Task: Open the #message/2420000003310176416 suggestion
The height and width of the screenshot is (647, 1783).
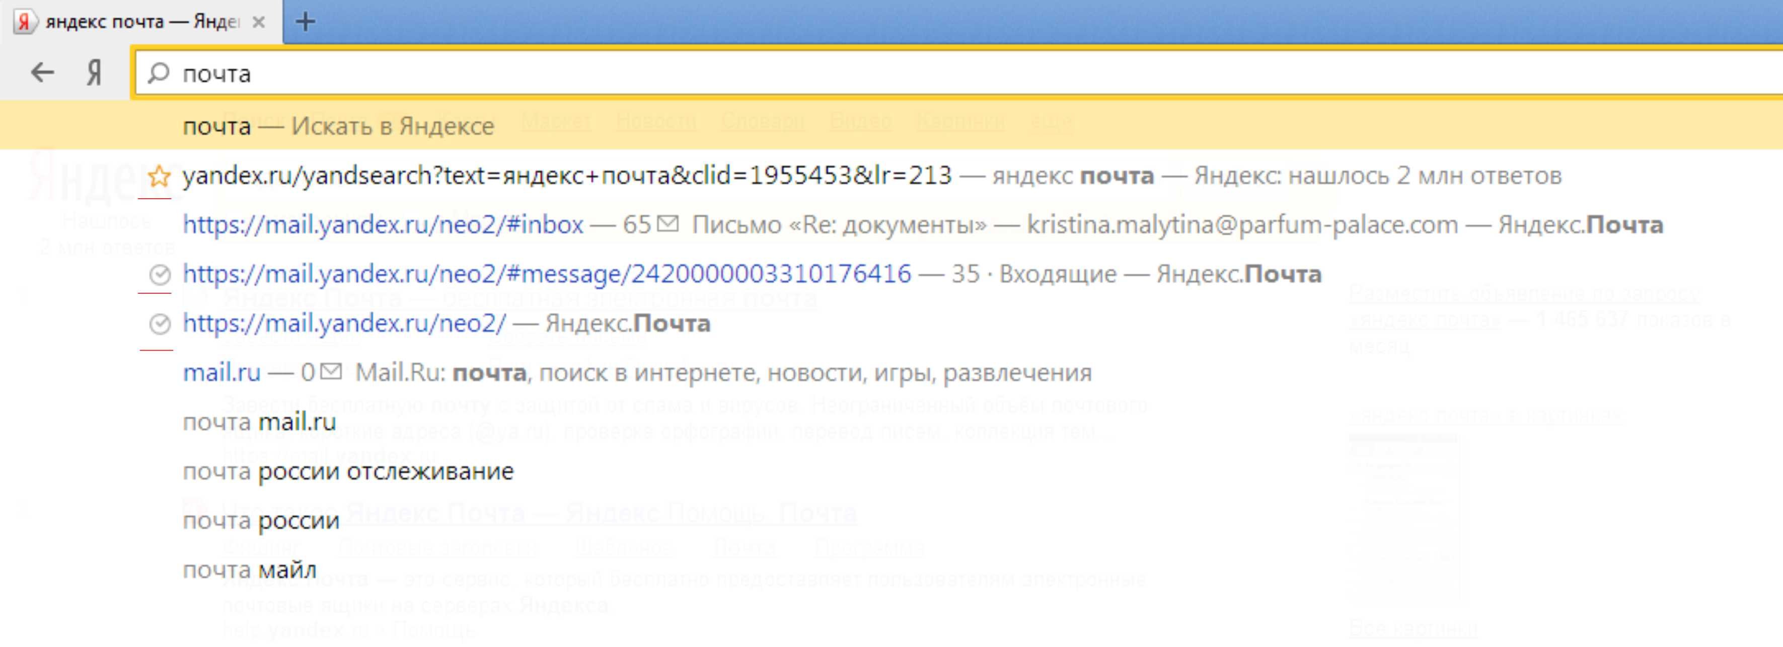Action: tap(891, 274)
